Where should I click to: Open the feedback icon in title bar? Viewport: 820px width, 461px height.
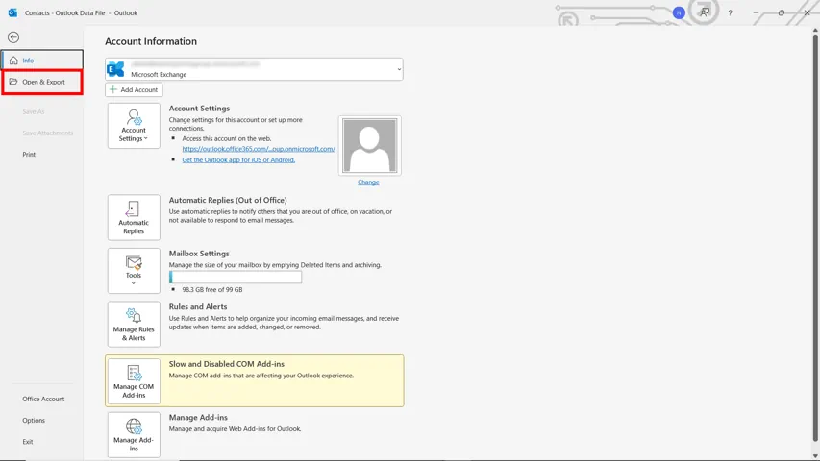click(x=705, y=12)
